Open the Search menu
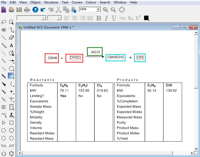 point(105,2)
